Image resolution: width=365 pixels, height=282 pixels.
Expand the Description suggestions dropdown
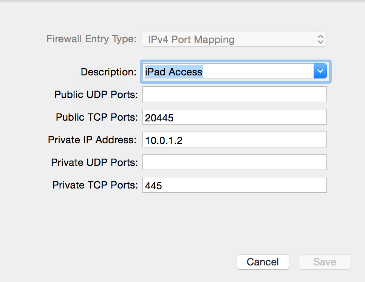(320, 71)
